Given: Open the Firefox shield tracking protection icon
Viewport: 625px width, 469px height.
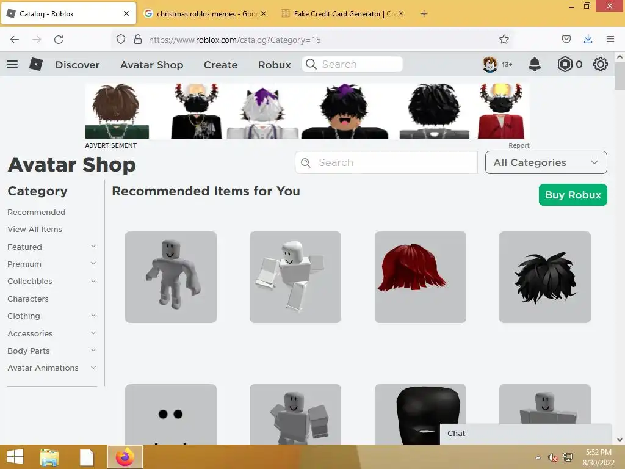Looking at the screenshot, I should 121,40.
